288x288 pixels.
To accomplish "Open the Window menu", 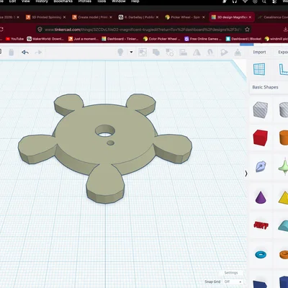I will [119, 1].
